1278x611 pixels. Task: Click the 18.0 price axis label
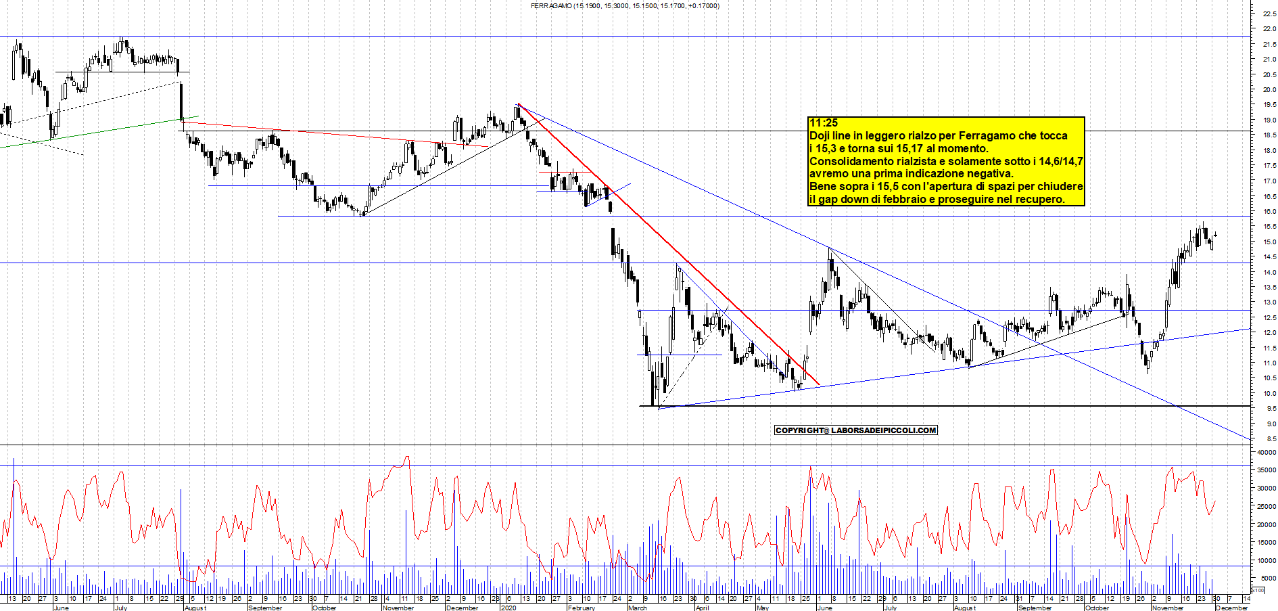point(1269,151)
